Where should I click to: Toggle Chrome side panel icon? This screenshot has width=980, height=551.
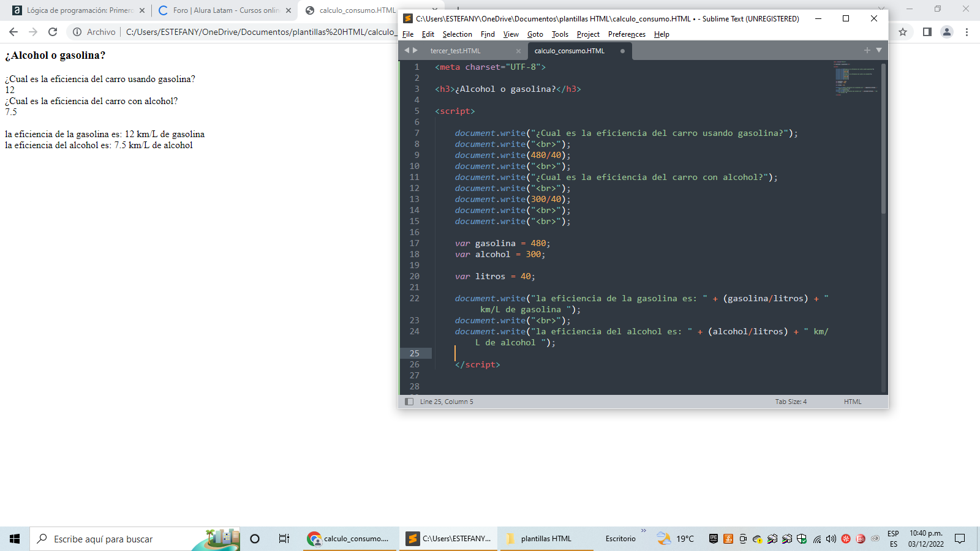[x=927, y=32]
